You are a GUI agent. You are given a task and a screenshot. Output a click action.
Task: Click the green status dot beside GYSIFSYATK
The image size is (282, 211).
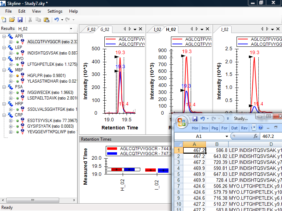click(x=17, y=126)
